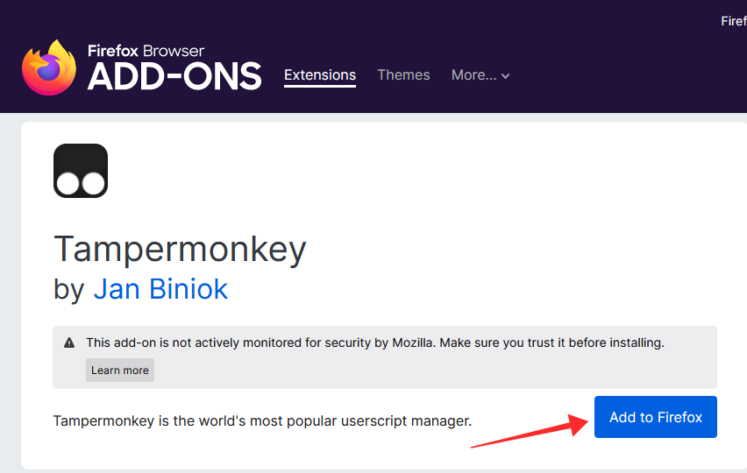Click the partial Firefox link in the top-right corner
This screenshot has height=473, width=747.
pos(733,21)
